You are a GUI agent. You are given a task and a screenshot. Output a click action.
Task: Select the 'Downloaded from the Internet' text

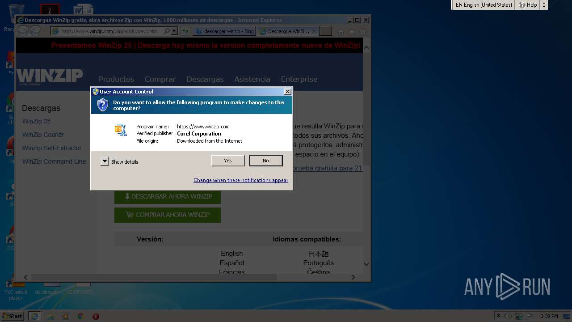click(210, 141)
